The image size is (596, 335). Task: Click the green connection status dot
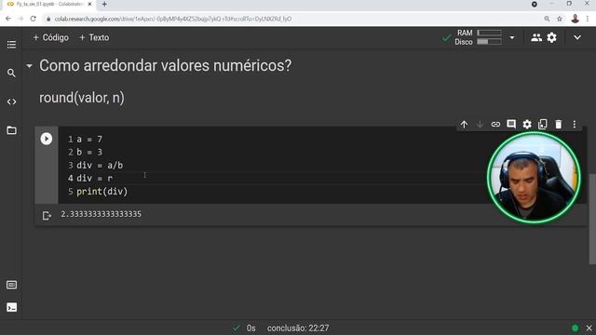[x=576, y=328]
